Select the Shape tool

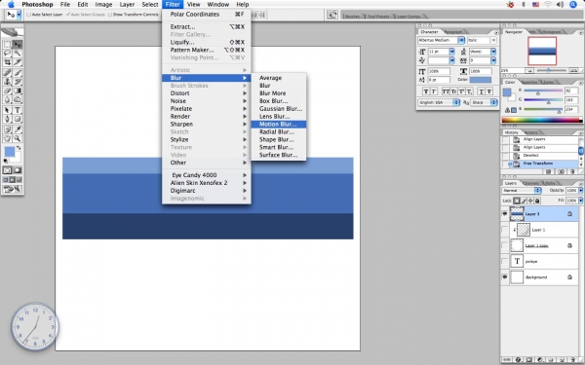[x=18, y=119]
